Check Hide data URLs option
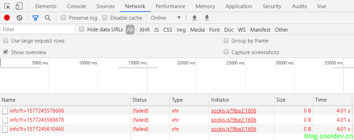The image size is (354, 140). click(82, 29)
